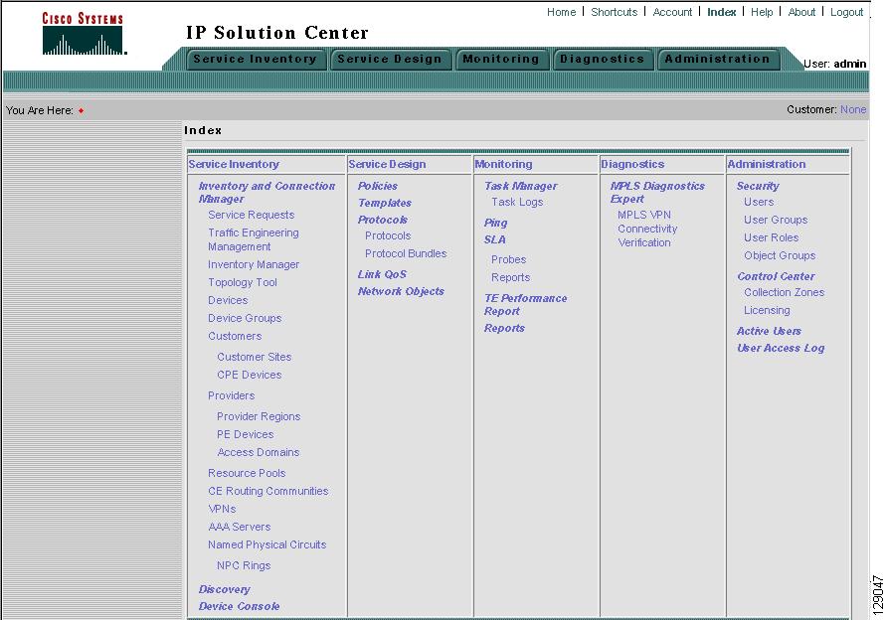Switch to the Administration navigation tab

coord(717,59)
